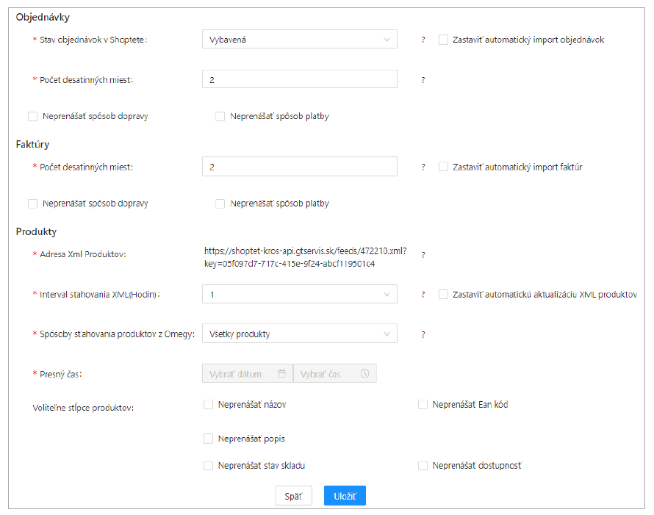654x515 pixels.
Task: Enable Zastaviť automatickú aktualizáciu XML produktov
Action: click(x=443, y=295)
